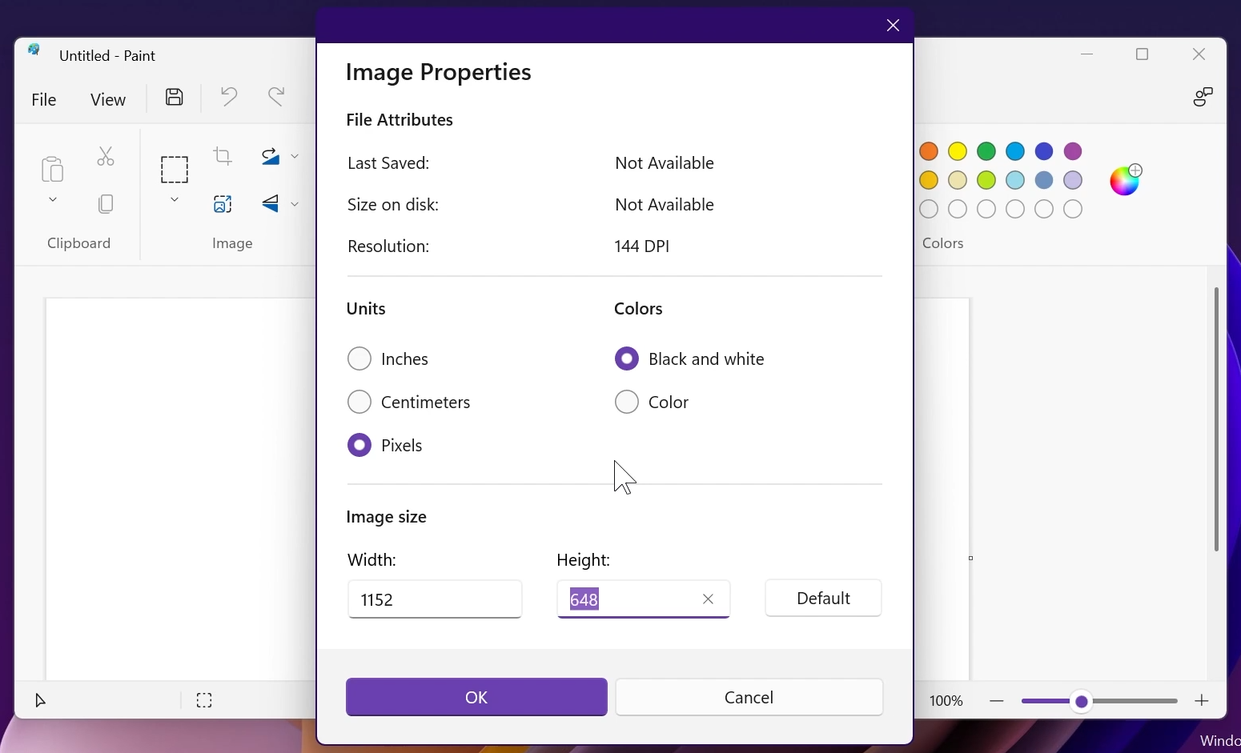The width and height of the screenshot is (1241, 753).
Task: Select the Resize image icon
Action: pos(223,204)
